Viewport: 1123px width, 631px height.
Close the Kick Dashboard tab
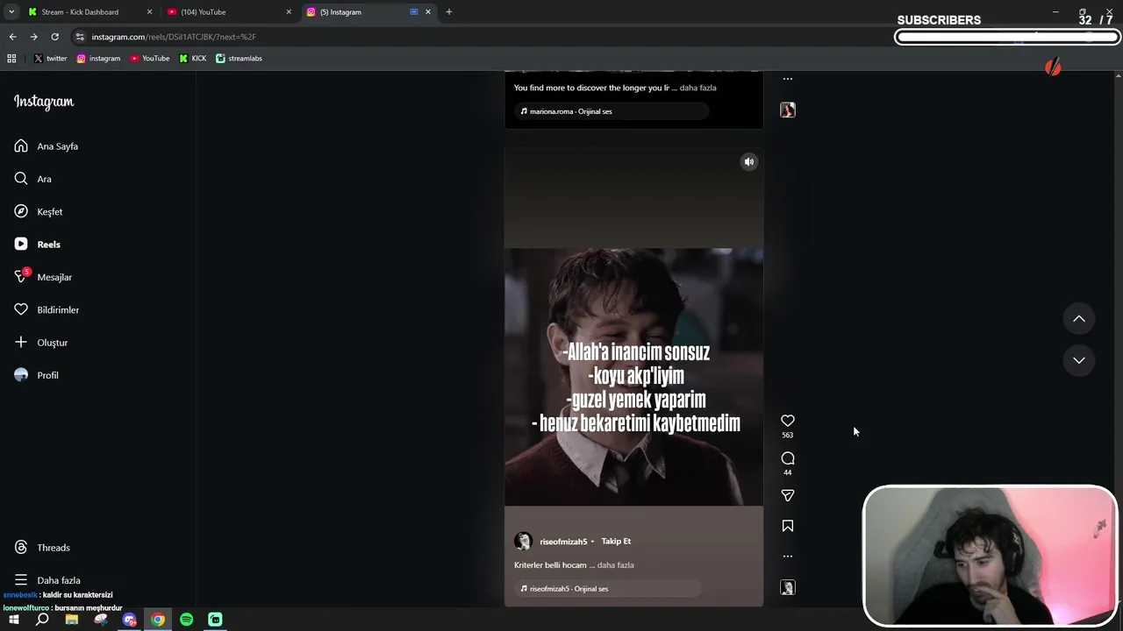(149, 12)
